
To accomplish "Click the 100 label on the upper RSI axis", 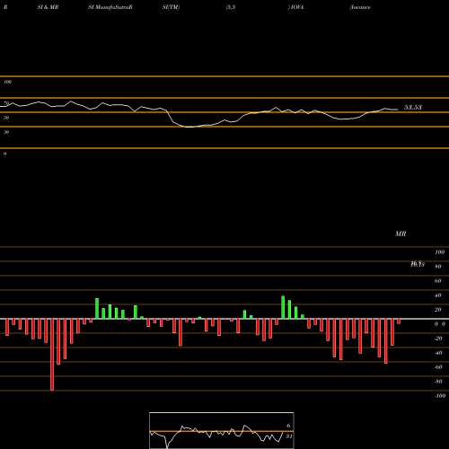I will pyautogui.click(x=8, y=82).
